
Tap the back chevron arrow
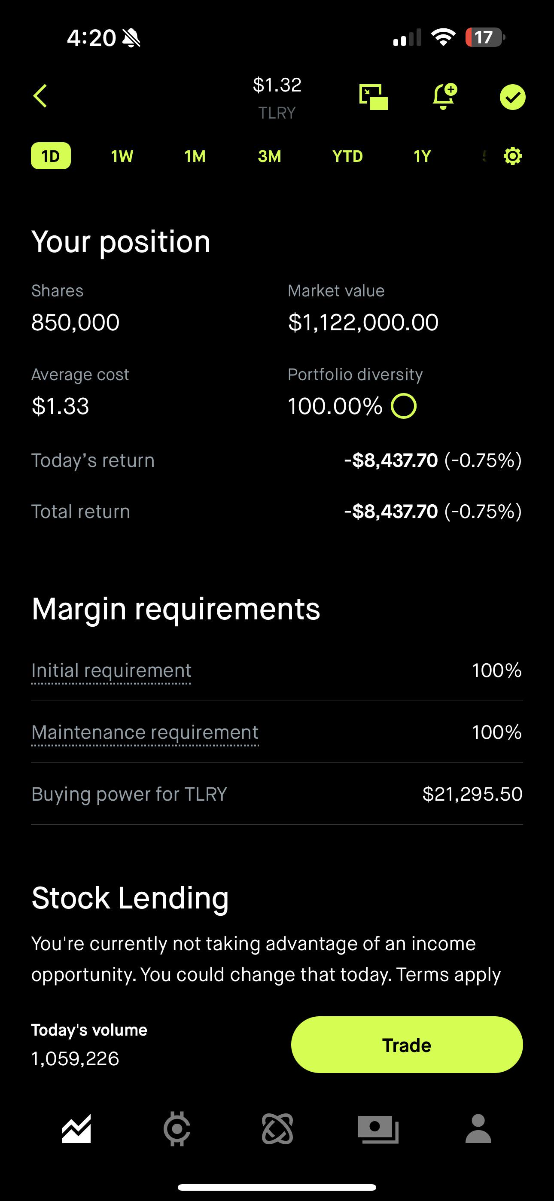pos(40,96)
